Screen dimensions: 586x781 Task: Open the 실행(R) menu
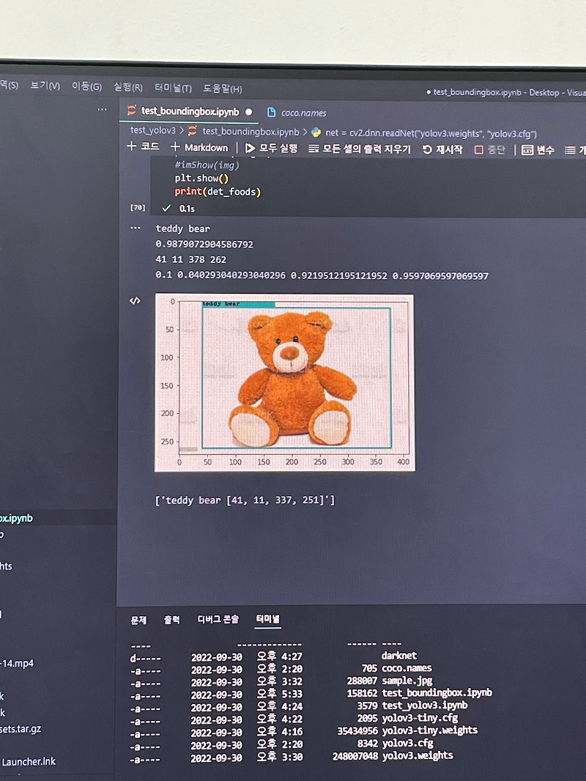(x=127, y=87)
